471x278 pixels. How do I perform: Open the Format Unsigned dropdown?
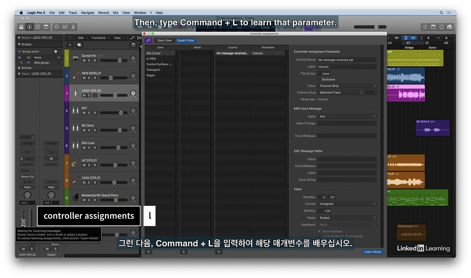click(x=347, y=204)
